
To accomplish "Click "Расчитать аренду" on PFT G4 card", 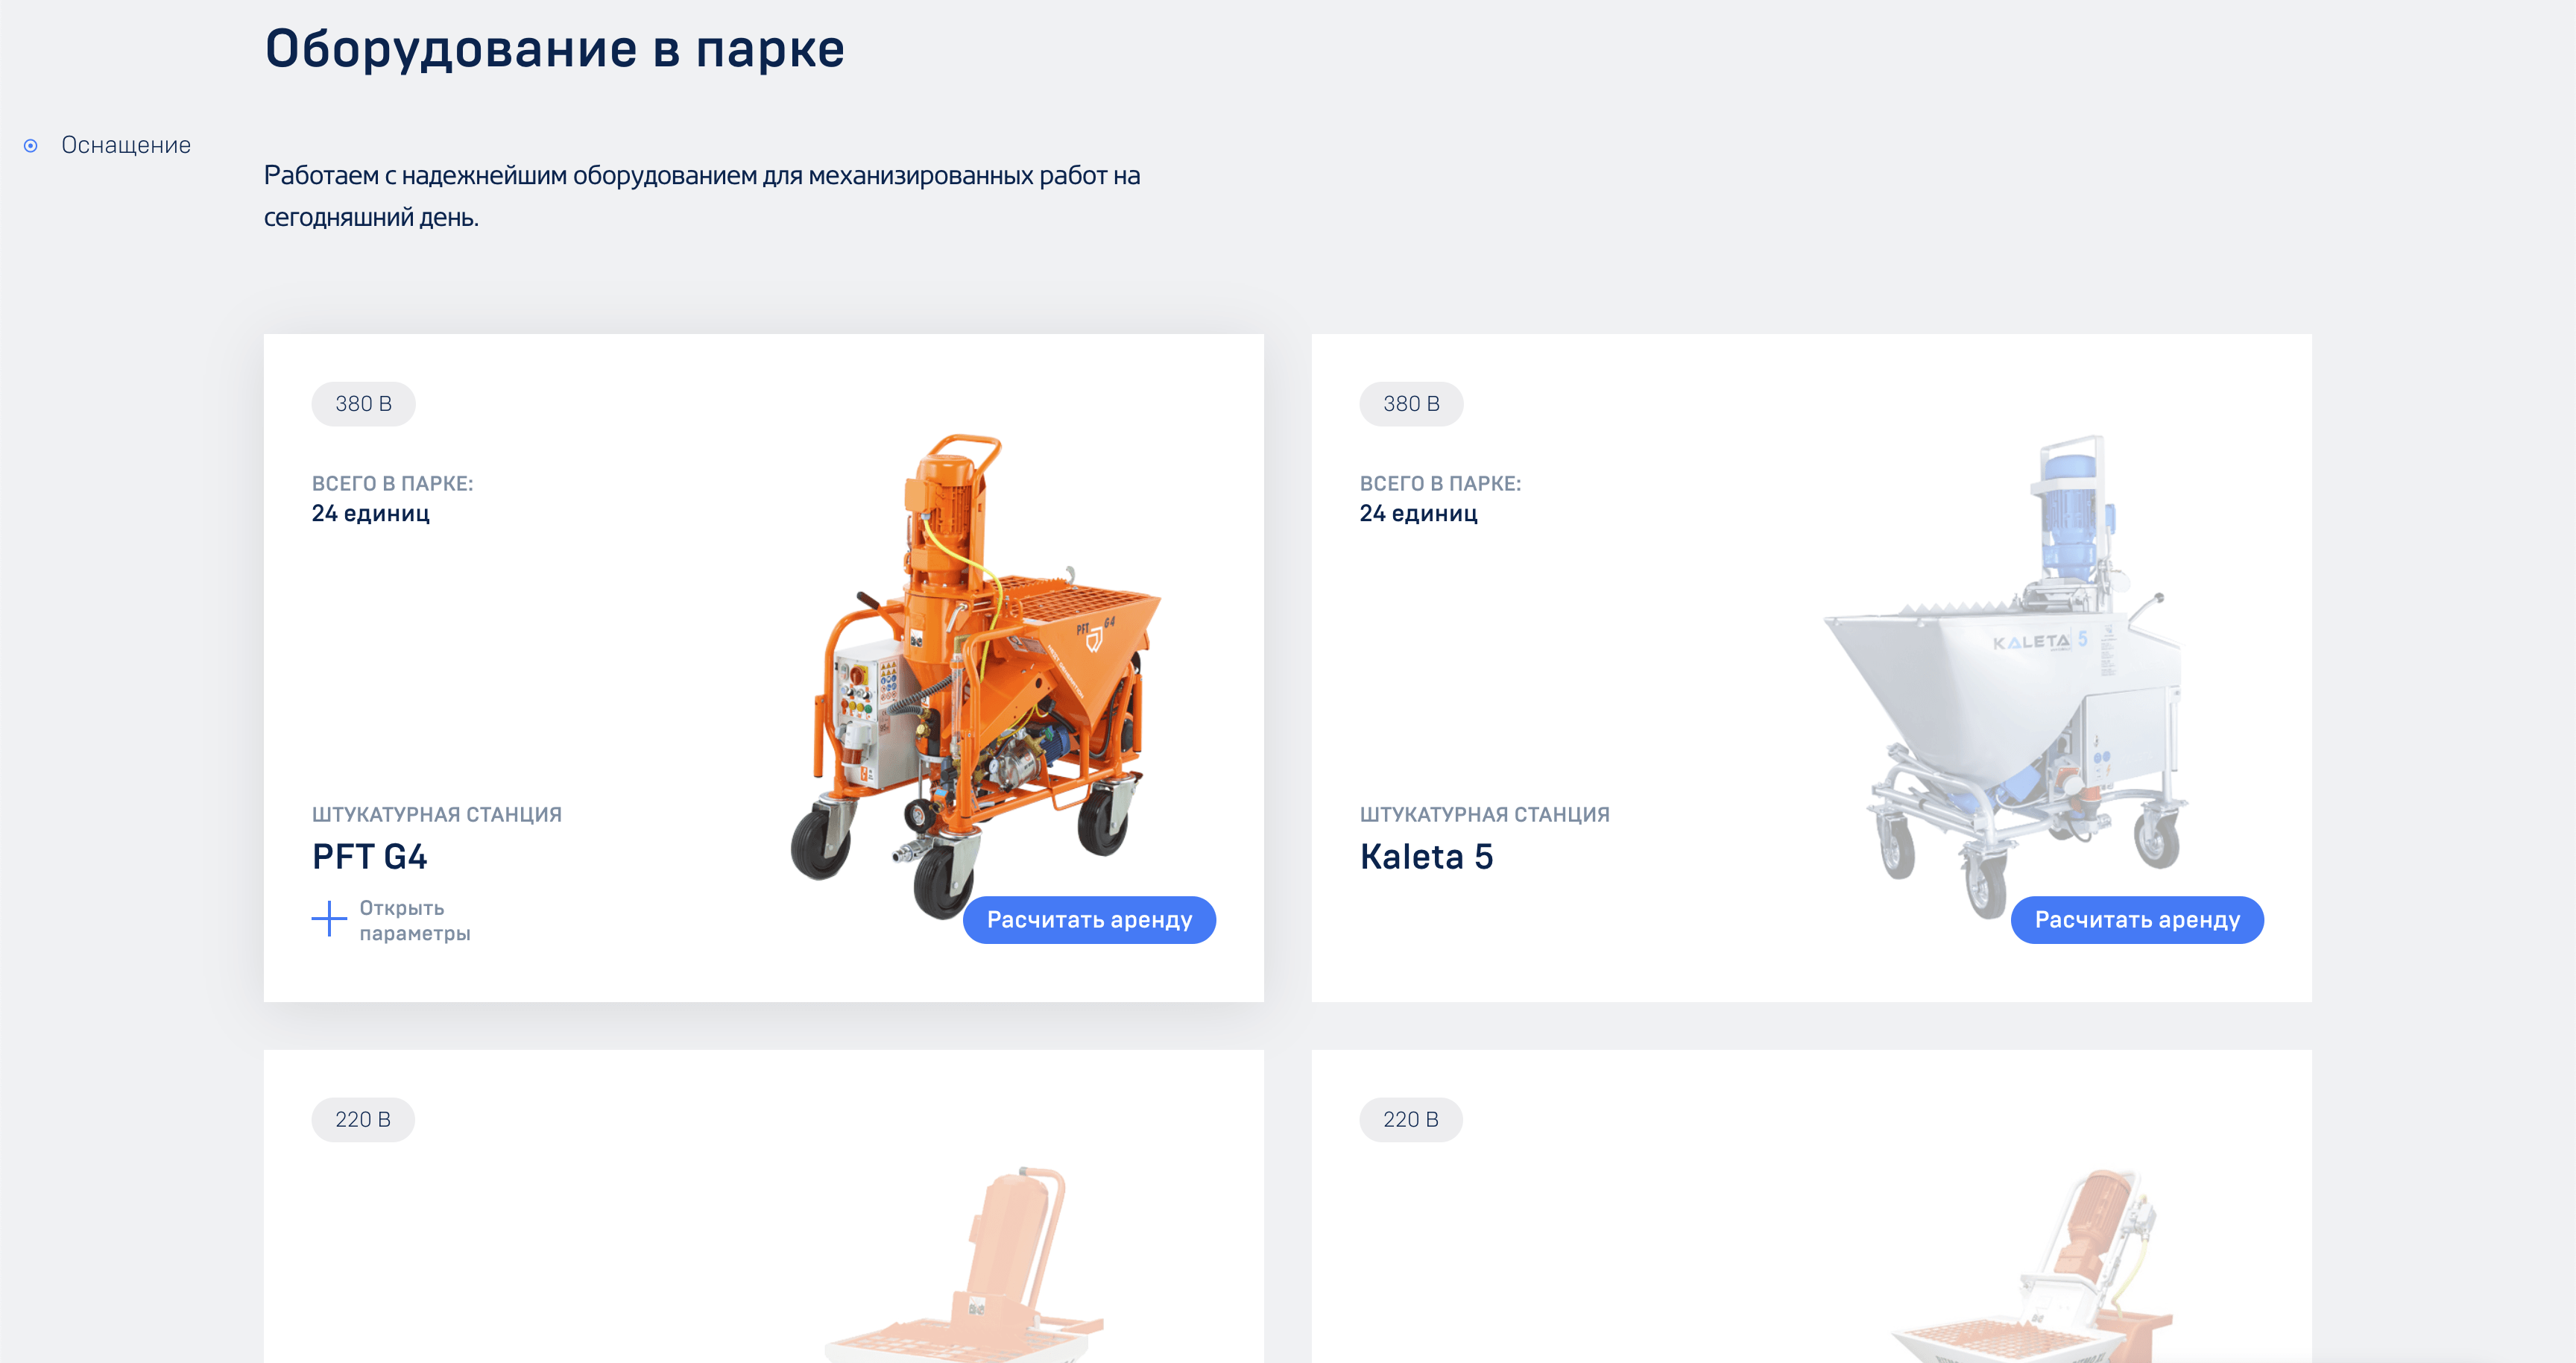I will click(1089, 919).
